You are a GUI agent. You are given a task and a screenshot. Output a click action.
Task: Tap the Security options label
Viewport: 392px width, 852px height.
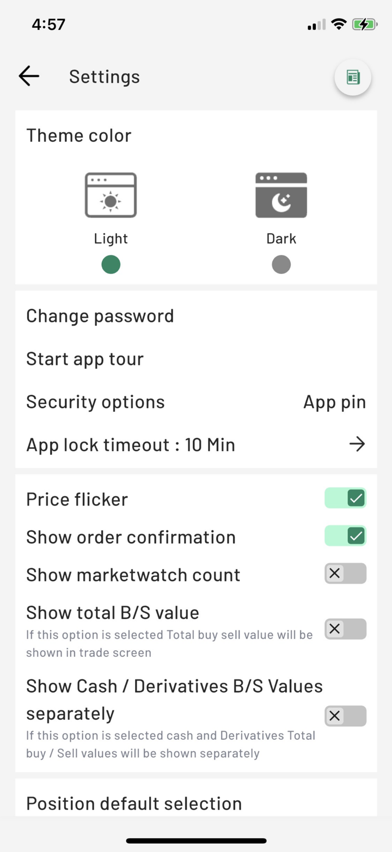point(95,402)
